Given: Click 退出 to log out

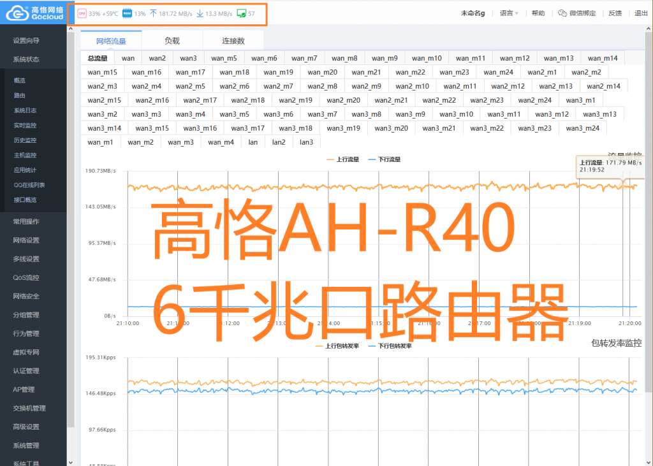Looking at the screenshot, I should pyautogui.click(x=641, y=13).
